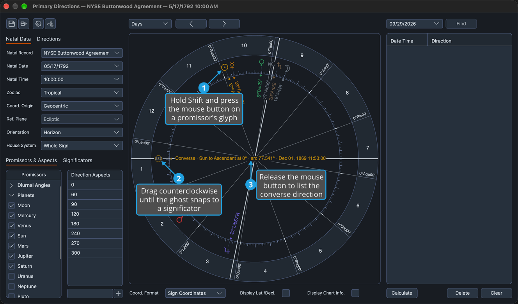Click the Calculate button
The image size is (518, 304).
click(402, 293)
